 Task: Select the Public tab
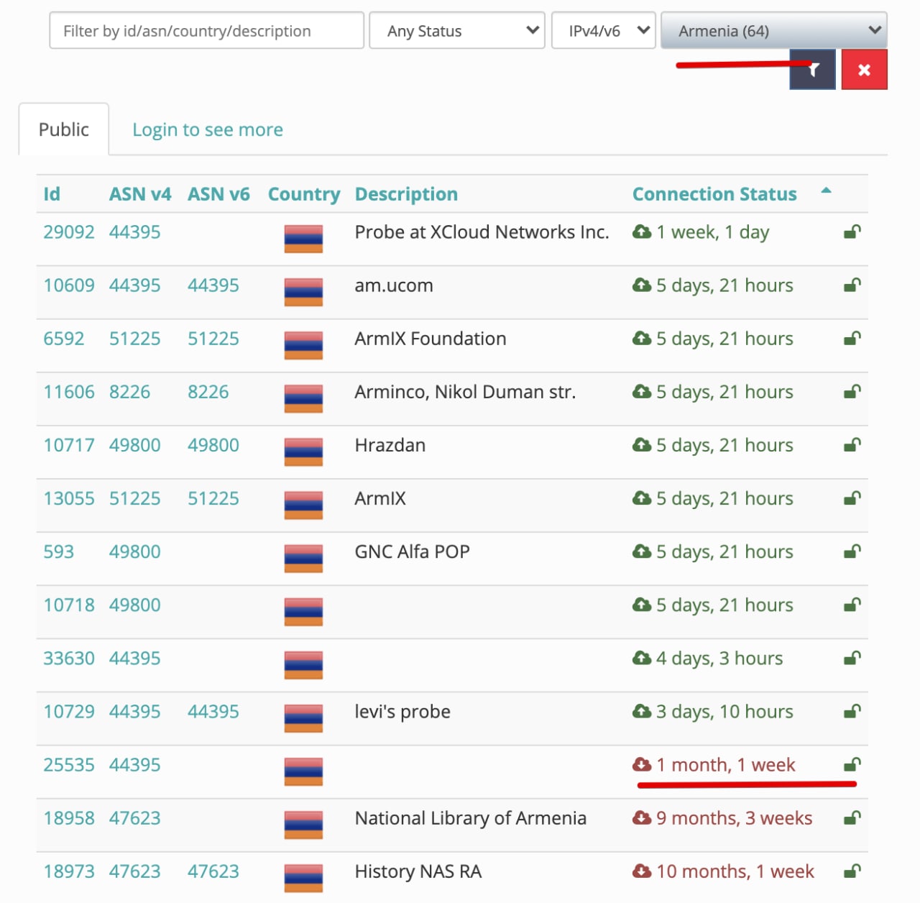pos(64,129)
